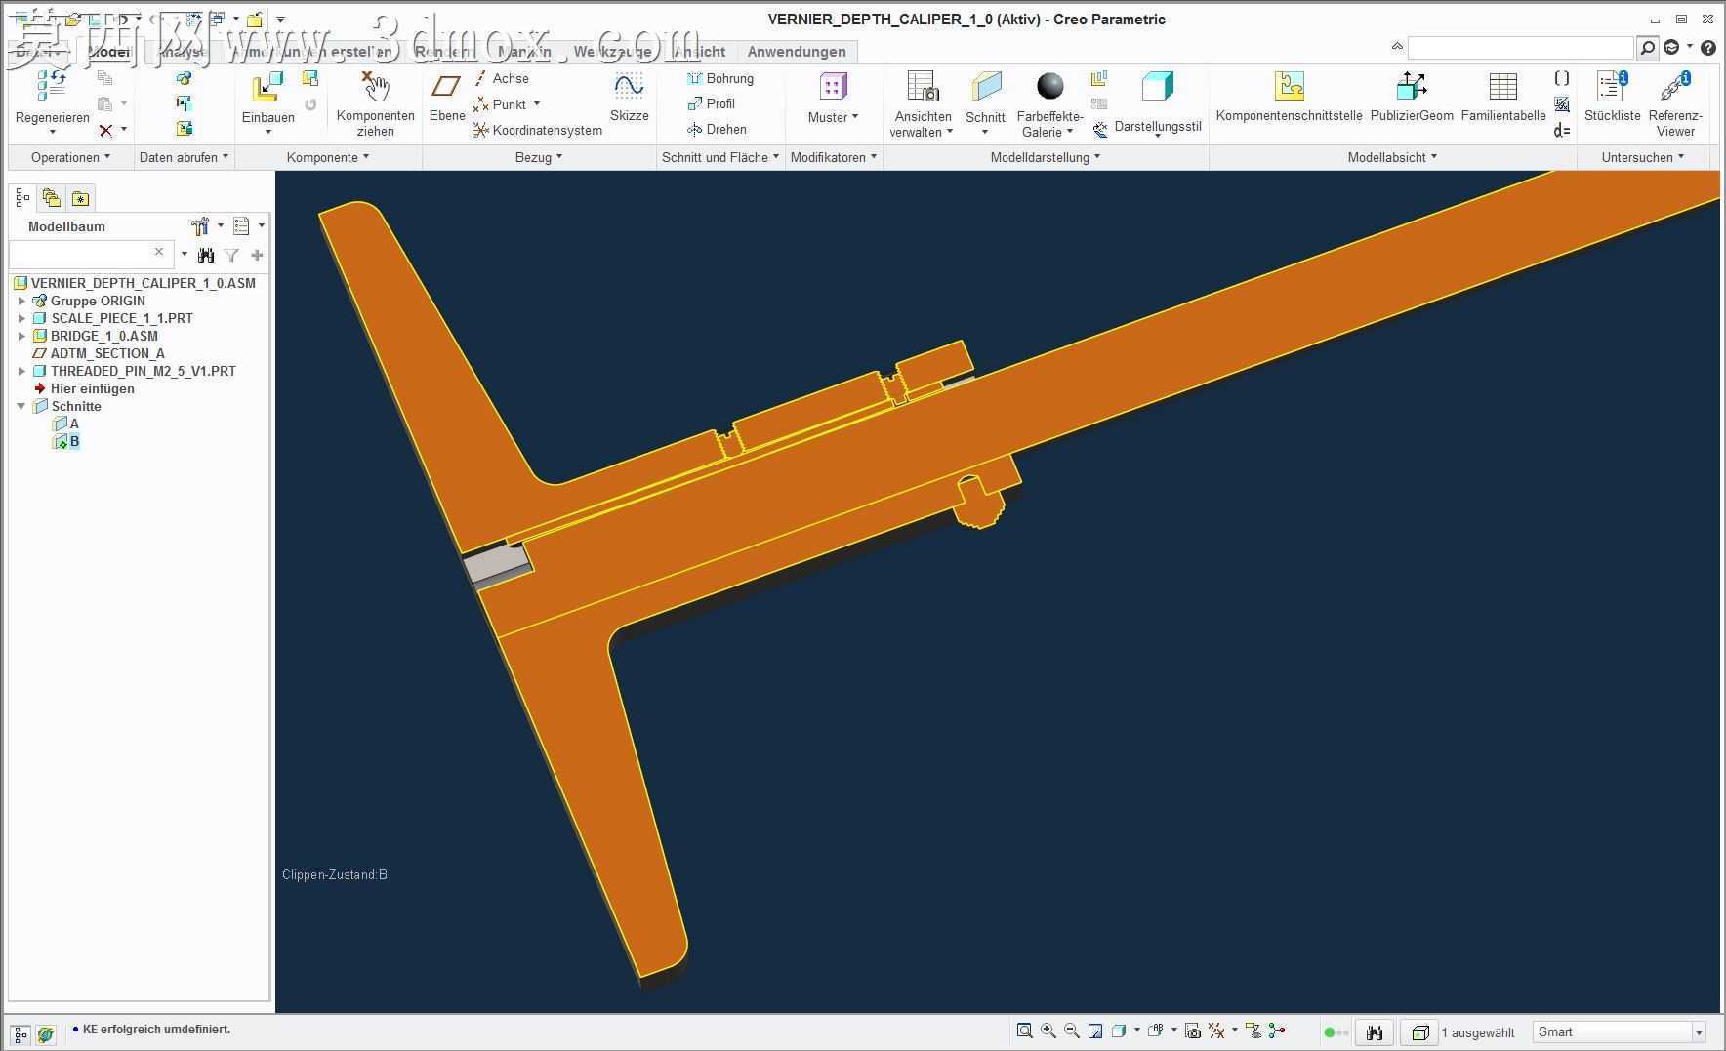Screen dimensions: 1726x1051
Task: Open the Anwendungen ribbon tab
Action: pyautogui.click(x=797, y=52)
